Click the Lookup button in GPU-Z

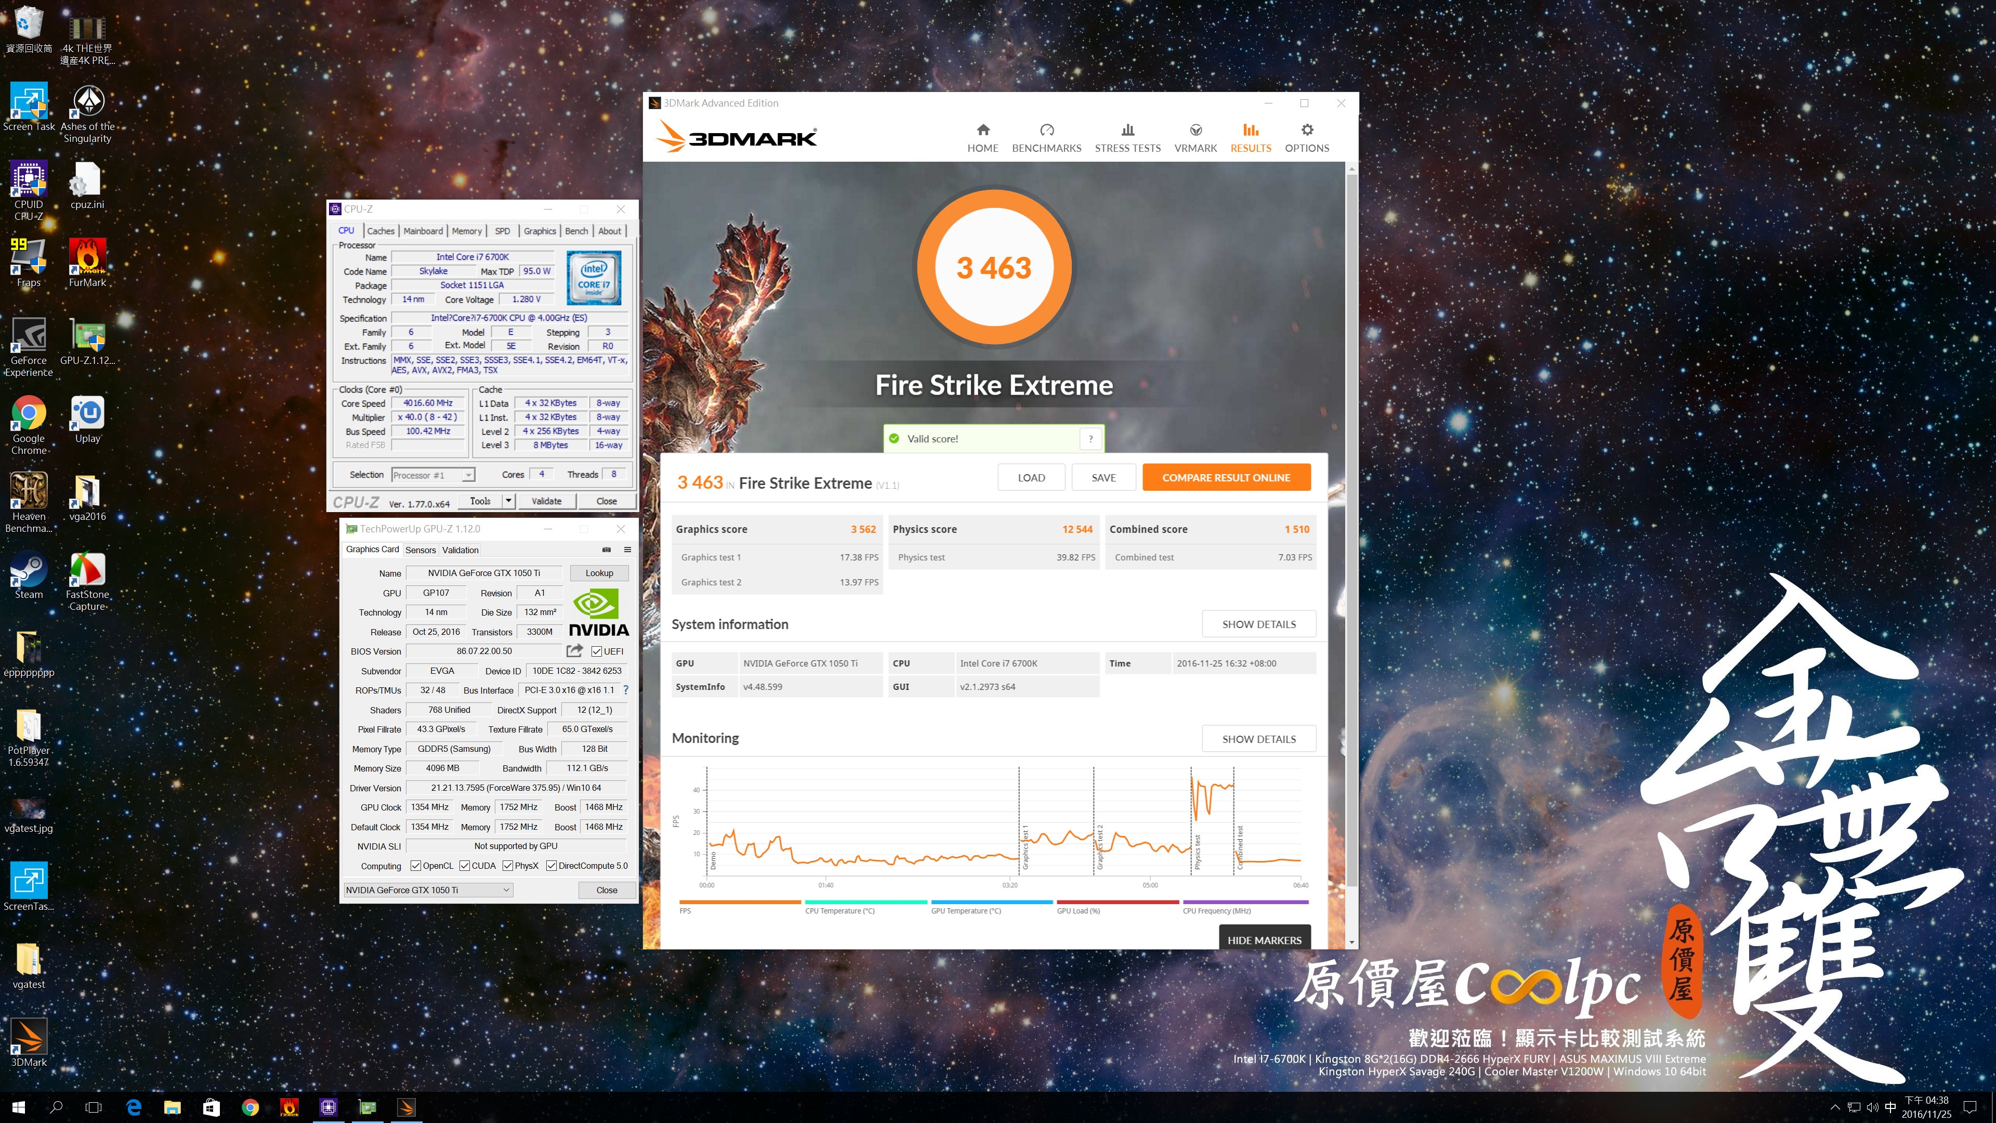click(599, 573)
